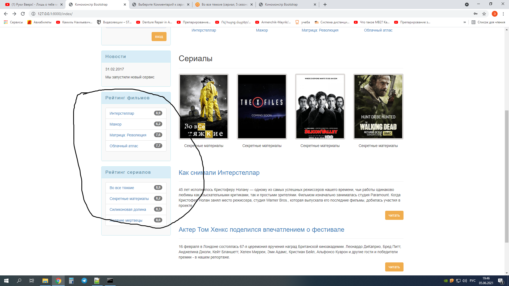Open the Видеолекции – ST bookmark

pos(114,22)
